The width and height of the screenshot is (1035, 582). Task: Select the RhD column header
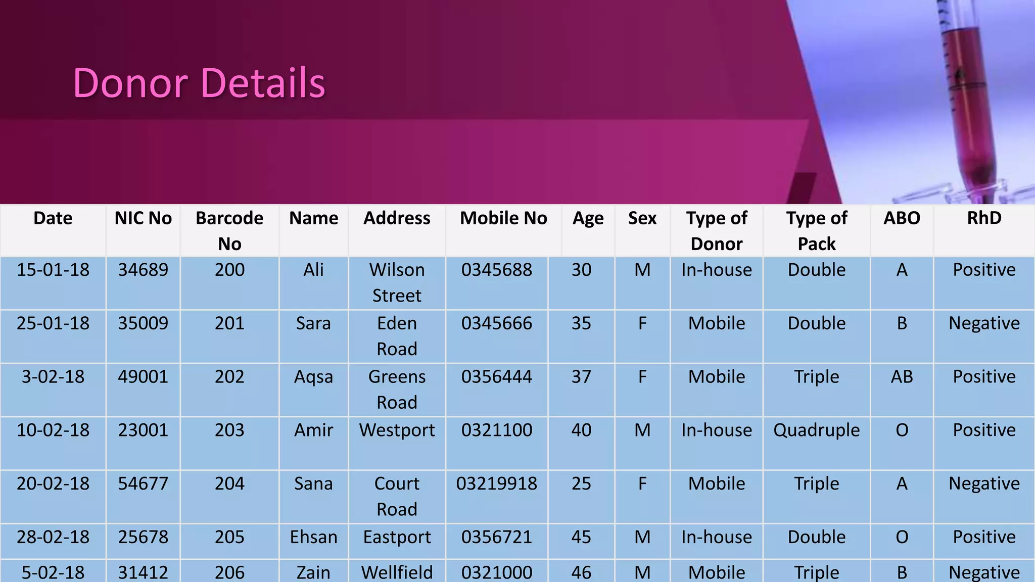[x=984, y=218]
